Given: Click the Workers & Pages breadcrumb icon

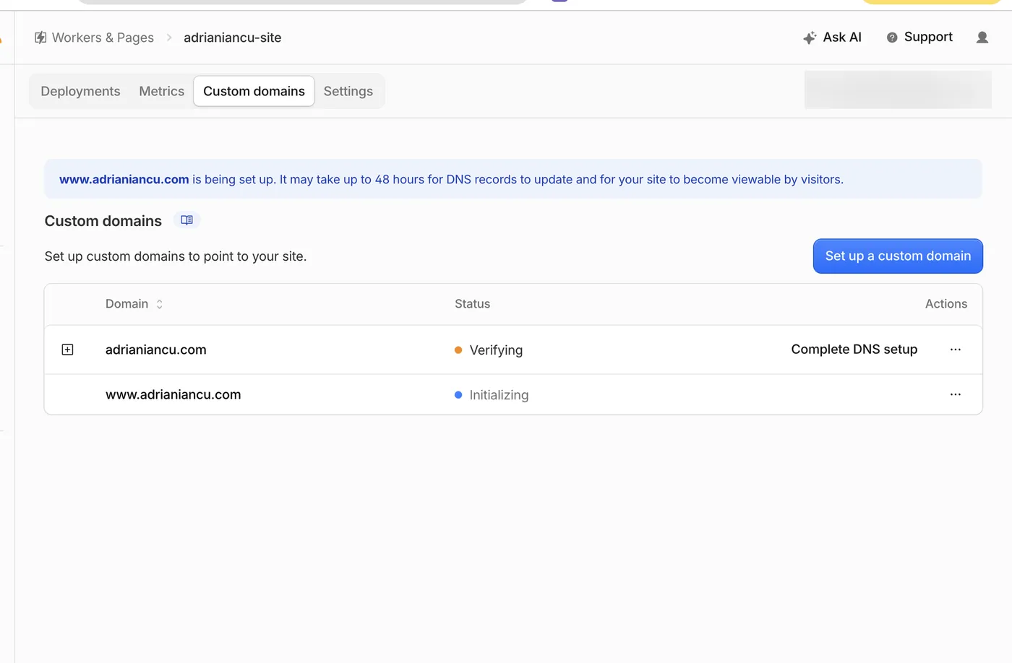Looking at the screenshot, I should pos(40,38).
